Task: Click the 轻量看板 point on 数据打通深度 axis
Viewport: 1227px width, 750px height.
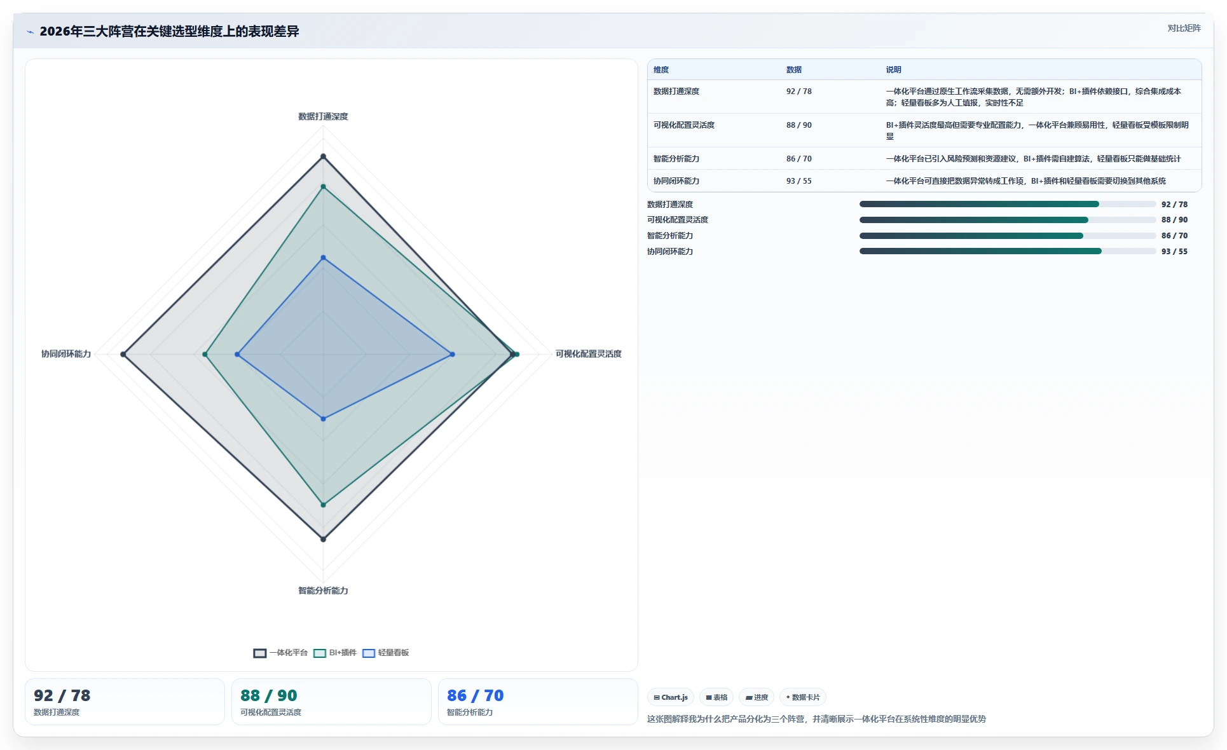Action: pos(323,258)
